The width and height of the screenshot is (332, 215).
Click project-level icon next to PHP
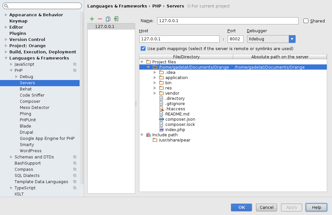coord(75,70)
